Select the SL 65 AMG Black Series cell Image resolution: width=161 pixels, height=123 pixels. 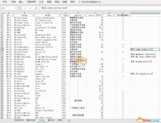(x=48, y=57)
